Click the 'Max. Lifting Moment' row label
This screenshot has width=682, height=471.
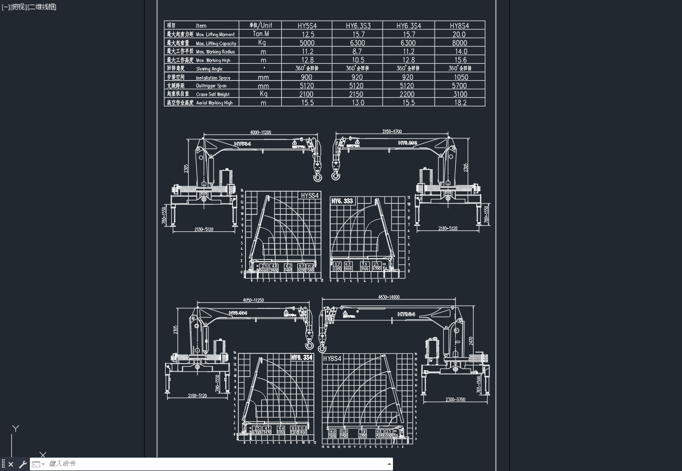pyautogui.click(x=215, y=34)
